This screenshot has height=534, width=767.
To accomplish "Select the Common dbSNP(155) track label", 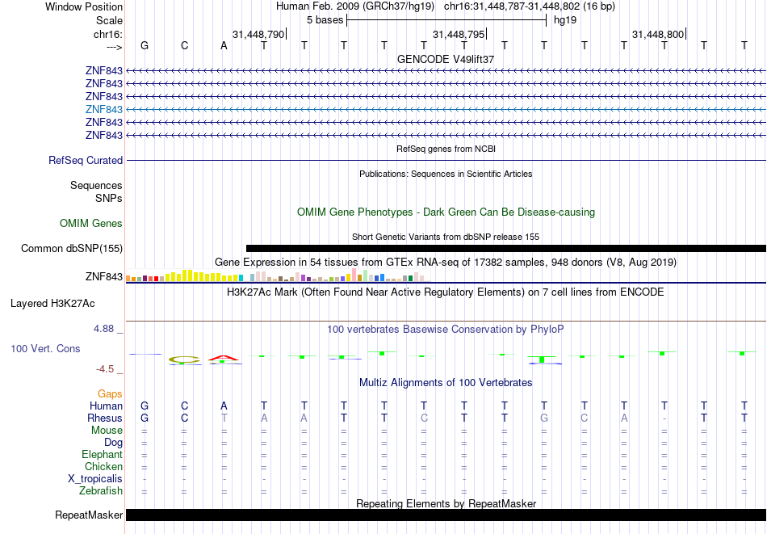I will [72, 248].
